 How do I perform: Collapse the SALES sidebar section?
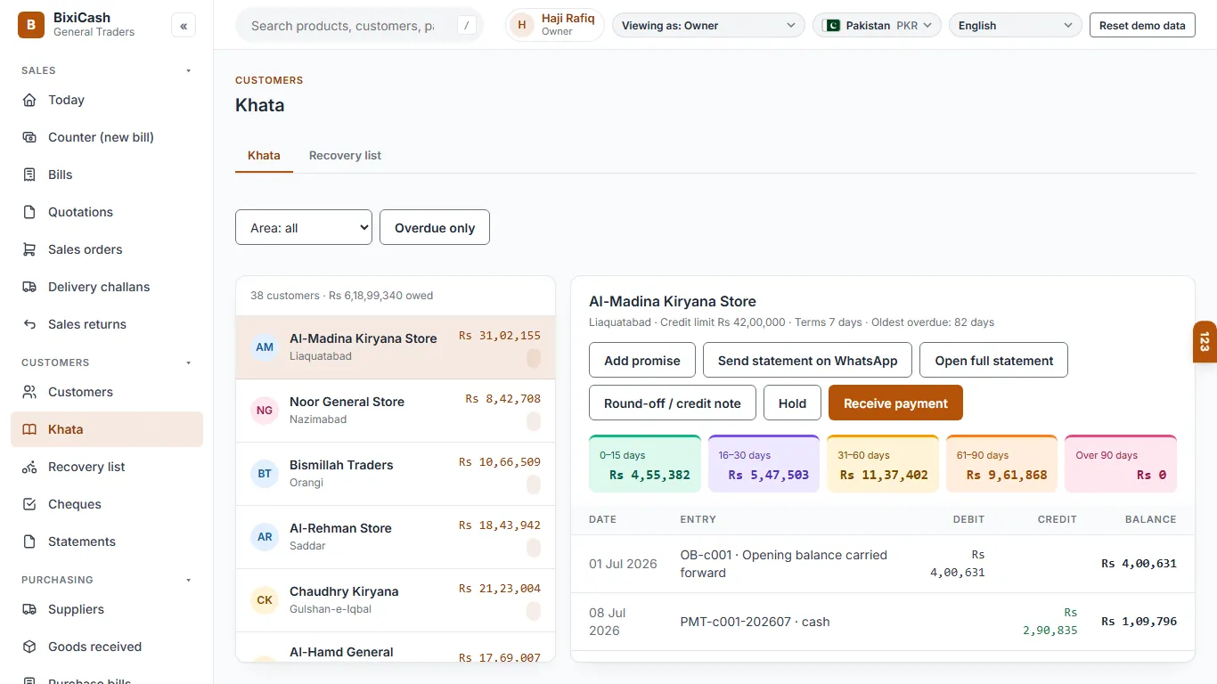[188, 70]
